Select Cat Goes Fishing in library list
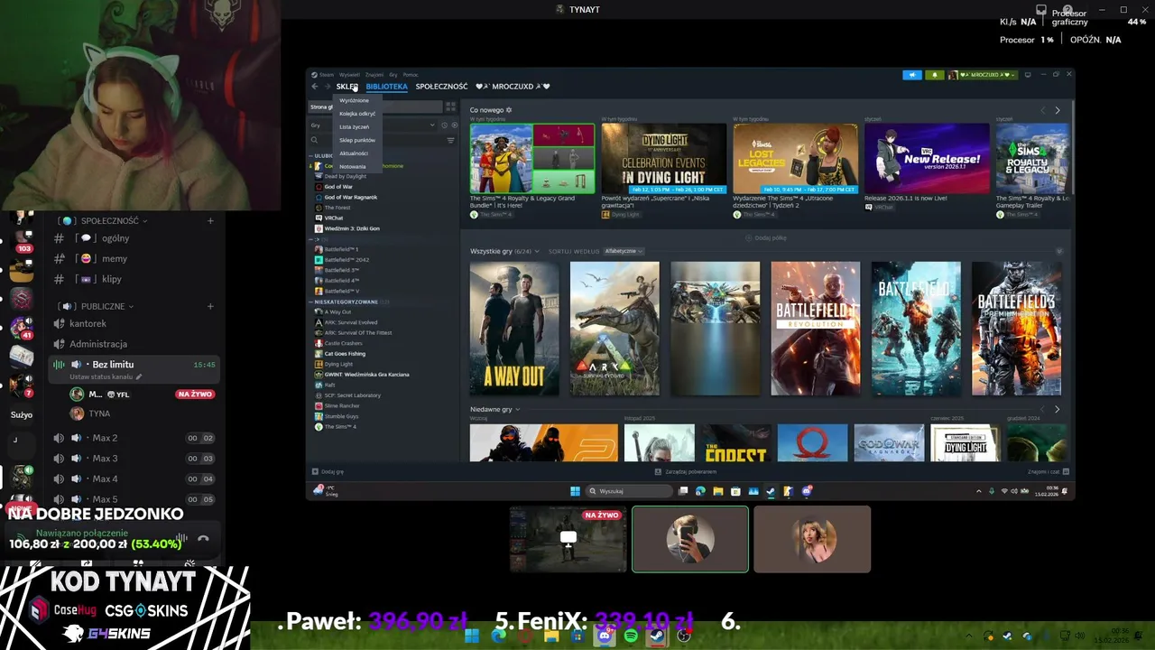 point(345,354)
